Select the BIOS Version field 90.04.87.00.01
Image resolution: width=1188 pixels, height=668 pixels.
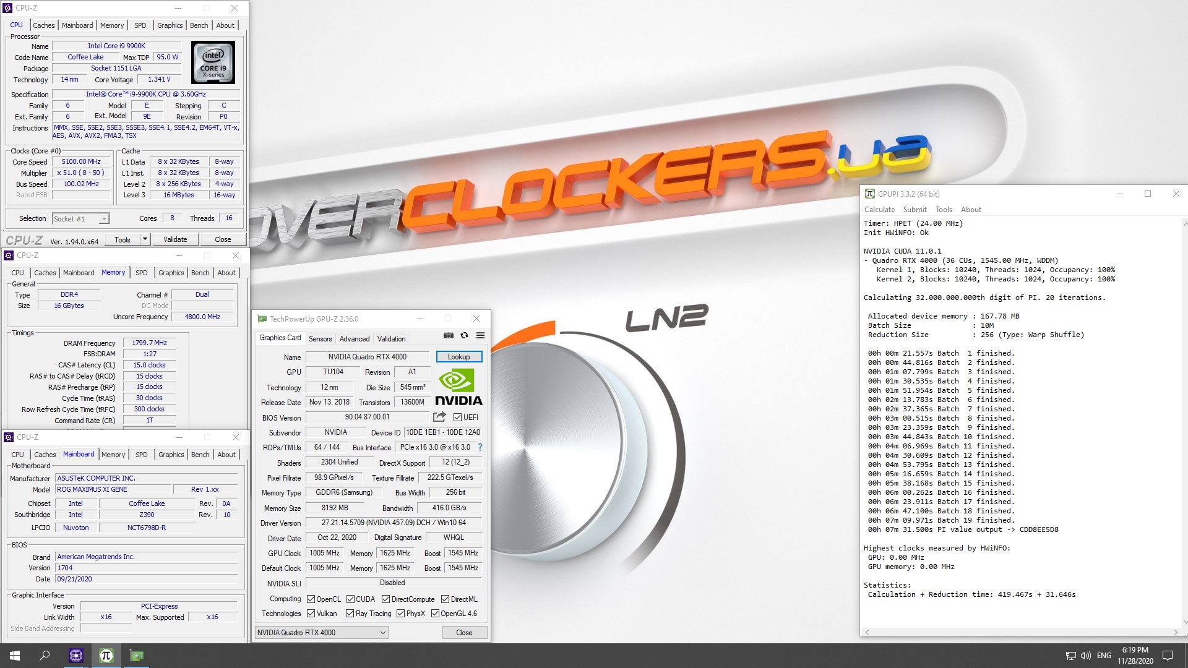click(x=368, y=417)
